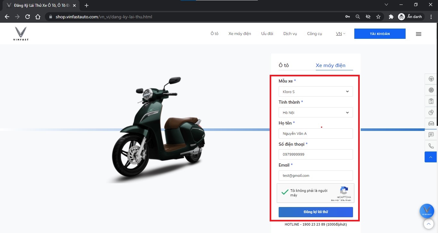This screenshot has height=233, width=438.
Task: Click the phone call icon in right sidebar
Action: pos(431,146)
